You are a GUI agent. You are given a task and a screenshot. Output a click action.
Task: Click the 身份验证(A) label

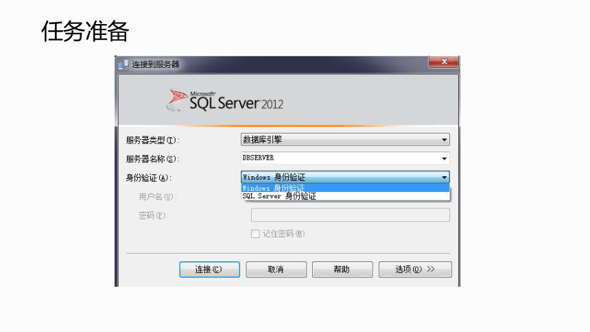(148, 178)
